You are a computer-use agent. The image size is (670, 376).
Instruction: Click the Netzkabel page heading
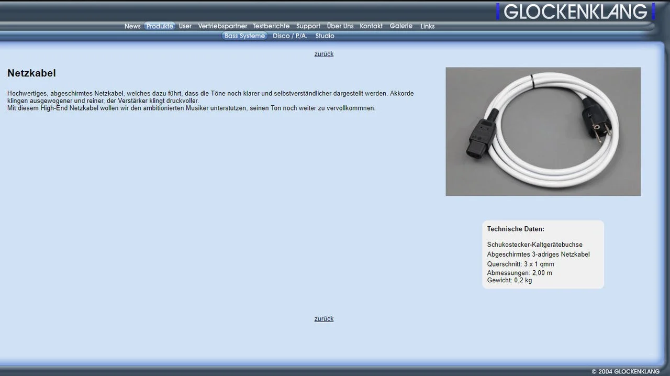pyautogui.click(x=31, y=73)
